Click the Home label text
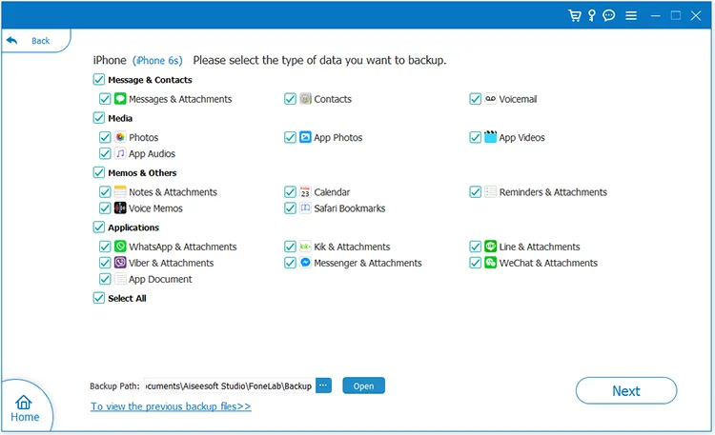The image size is (715, 435). coord(25,417)
